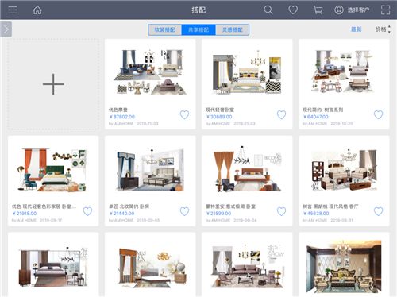The height and width of the screenshot is (297, 397).
Task: Select the 共享搭配 tab
Action: point(198,29)
